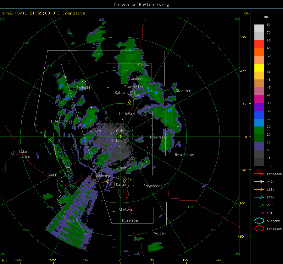Click the Okotoks label

[126, 209]
